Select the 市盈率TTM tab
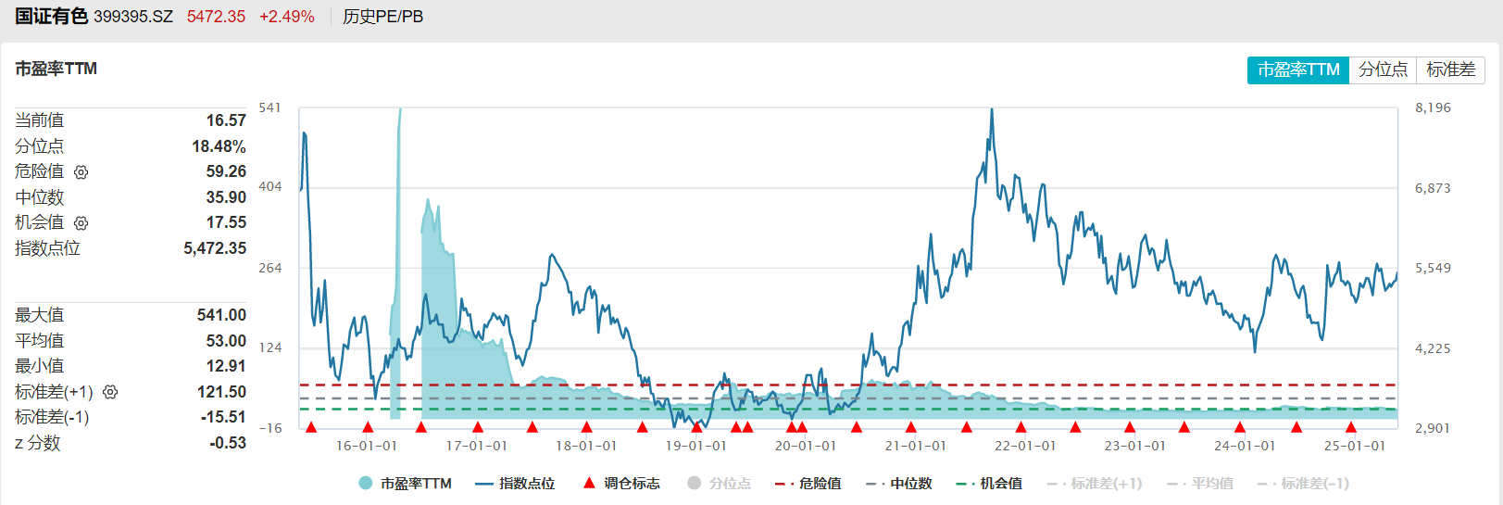This screenshot has height=505, width=1503. 1298,69
